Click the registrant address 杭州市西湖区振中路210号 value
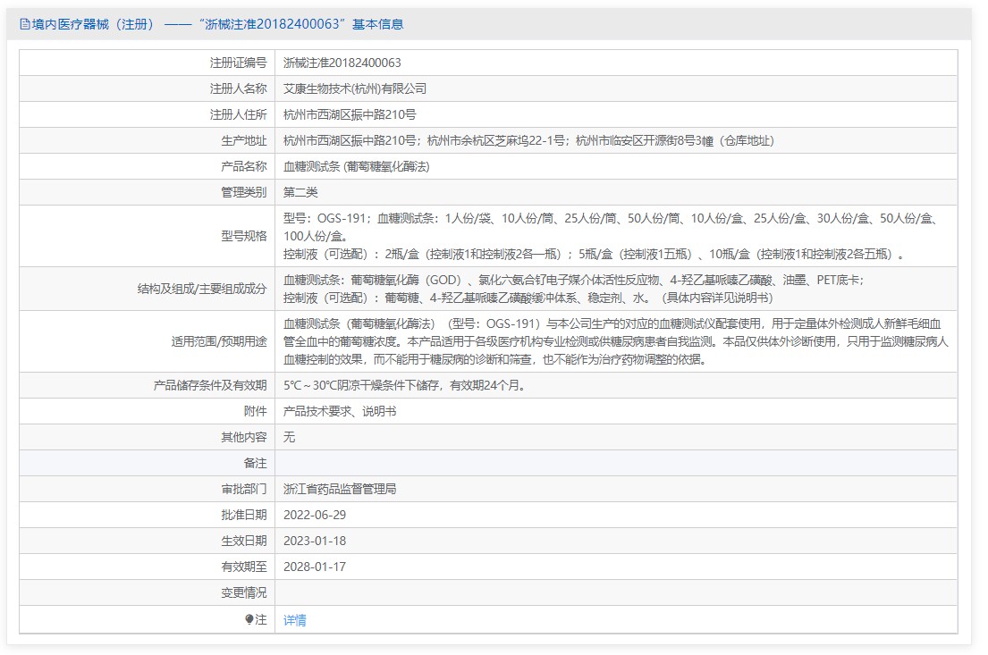Image resolution: width=988 pixels, height=655 pixels. [350, 114]
